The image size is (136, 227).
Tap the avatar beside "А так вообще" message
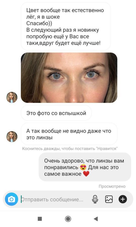point(12,136)
